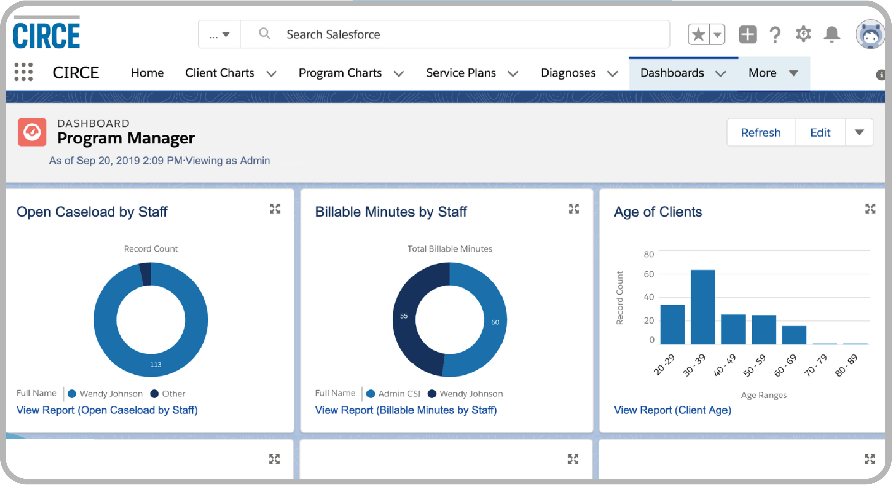The image size is (892, 486).
Task: Open the Service Plans chevron menu
Action: 513,74
